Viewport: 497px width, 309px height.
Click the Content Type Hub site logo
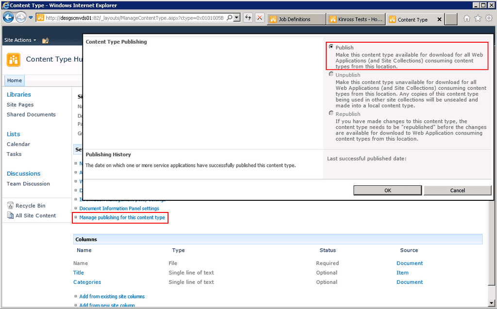point(13,60)
